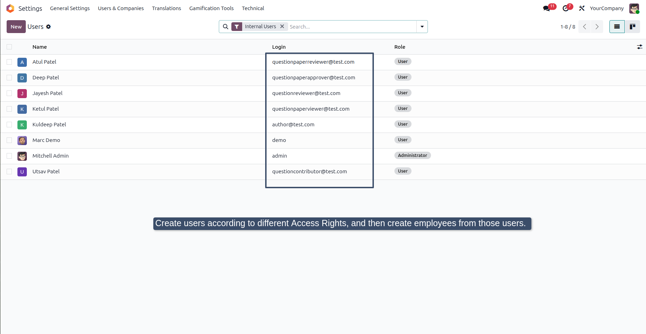Click the Administrator role badge
Screen dimensions: 646x334
[413, 156]
